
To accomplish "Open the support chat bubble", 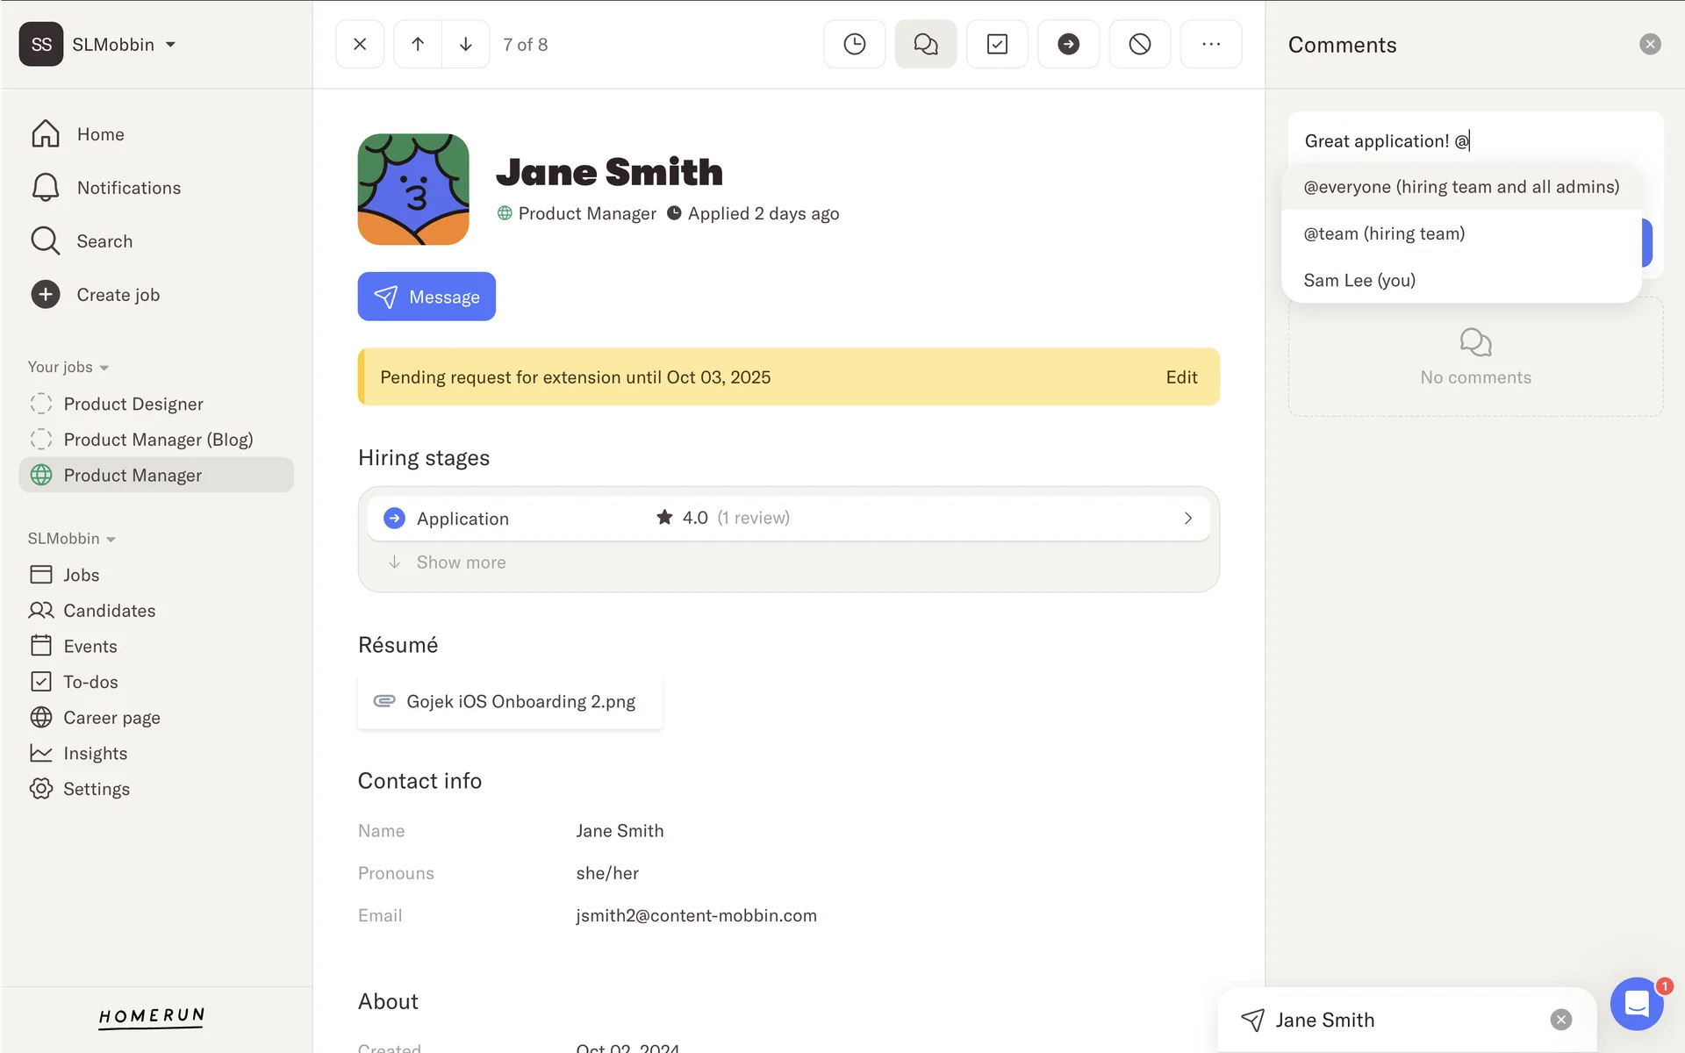I will 1636,1003.
